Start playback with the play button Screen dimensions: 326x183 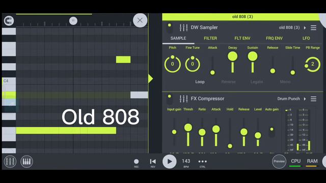[x=170, y=162]
